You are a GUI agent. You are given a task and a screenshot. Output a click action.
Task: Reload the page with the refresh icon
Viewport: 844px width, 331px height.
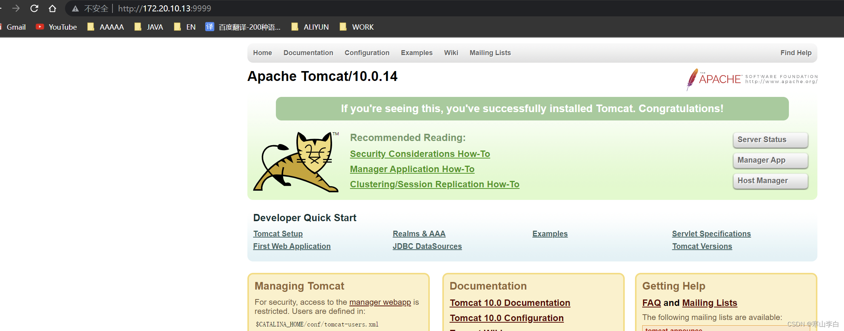pyautogui.click(x=34, y=8)
